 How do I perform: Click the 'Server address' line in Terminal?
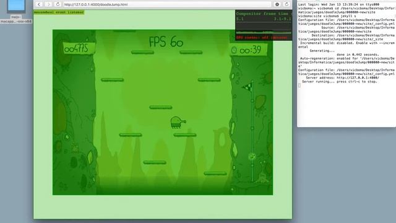pyautogui.click(x=342, y=78)
